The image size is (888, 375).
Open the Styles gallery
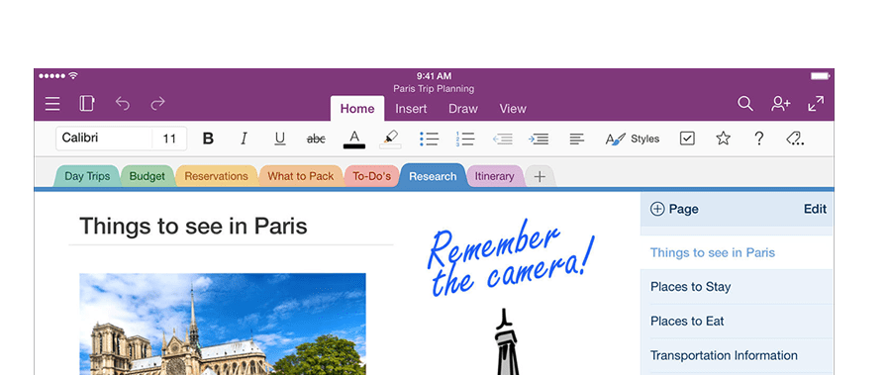(x=633, y=139)
